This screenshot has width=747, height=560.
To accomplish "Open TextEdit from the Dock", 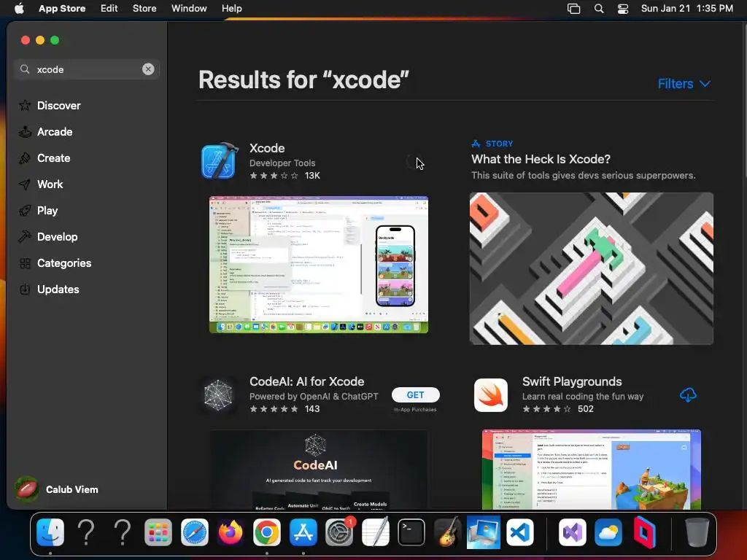I will click(376, 532).
